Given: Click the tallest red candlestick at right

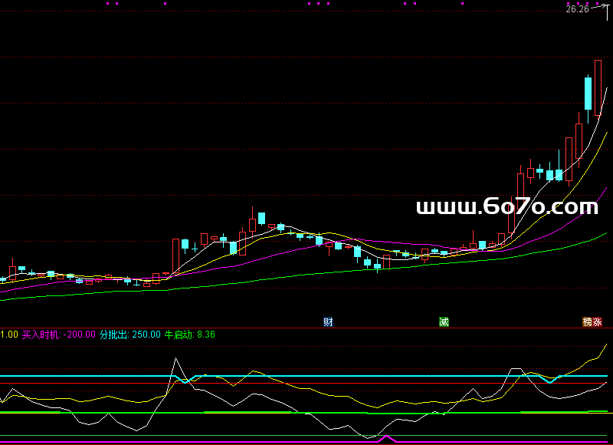Looking at the screenshot, I should 598,88.
